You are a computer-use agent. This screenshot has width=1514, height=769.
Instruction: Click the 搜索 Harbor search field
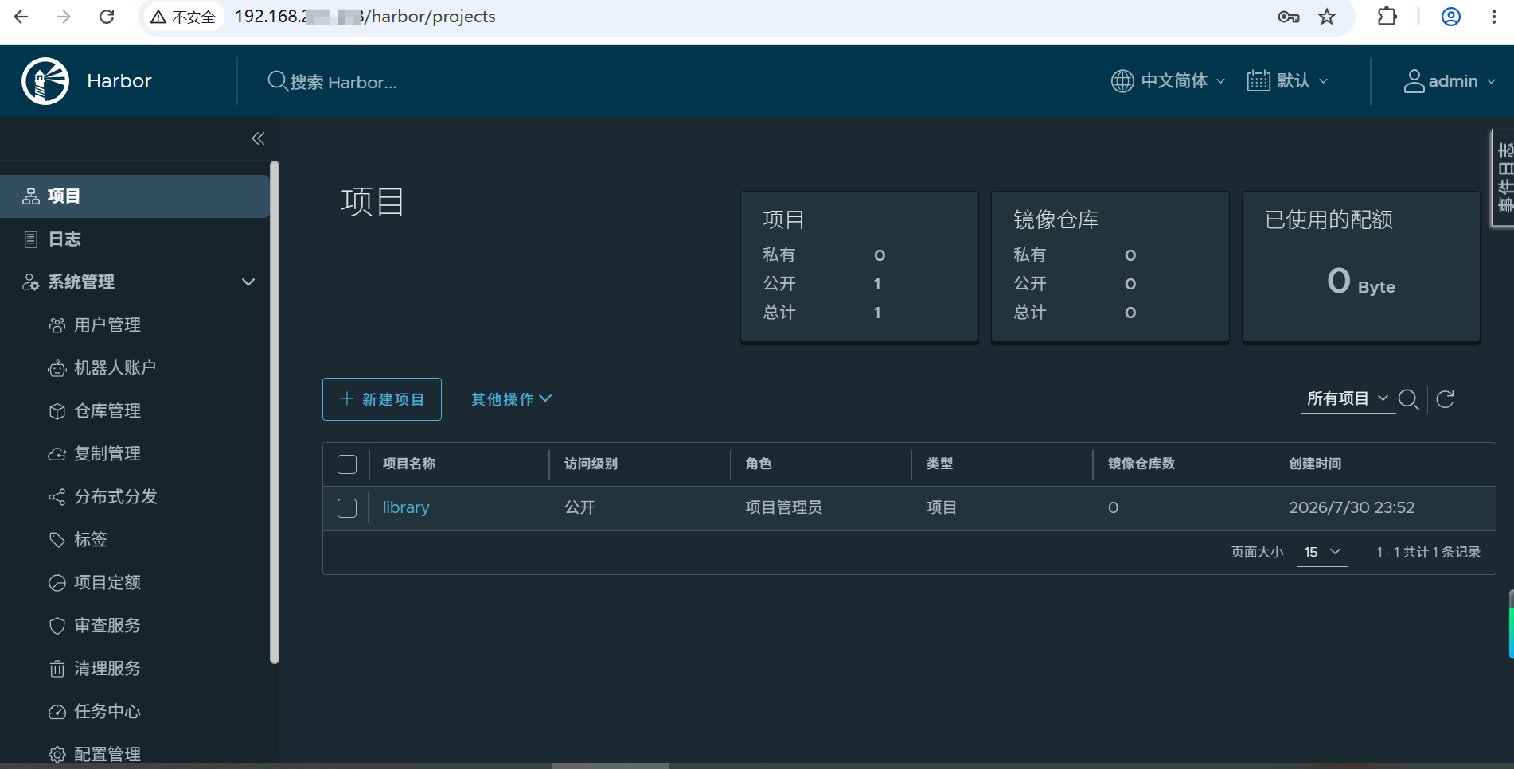343,82
